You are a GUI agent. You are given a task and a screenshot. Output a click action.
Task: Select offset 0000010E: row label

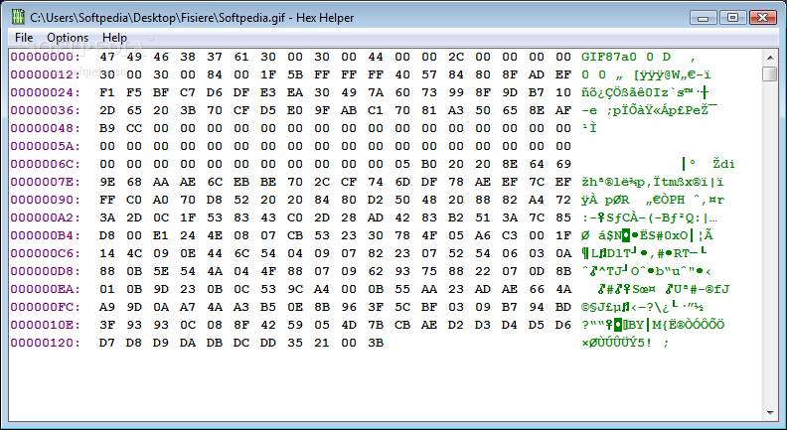pos(45,325)
